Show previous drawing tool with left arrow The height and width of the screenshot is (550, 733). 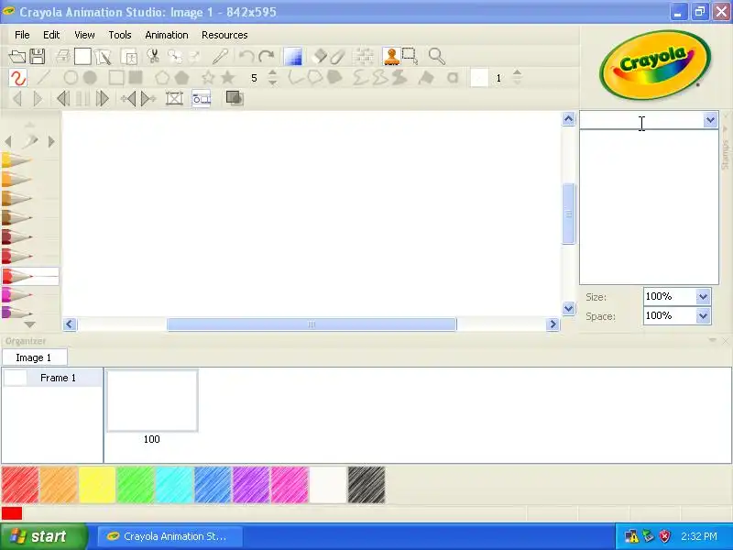pos(8,141)
